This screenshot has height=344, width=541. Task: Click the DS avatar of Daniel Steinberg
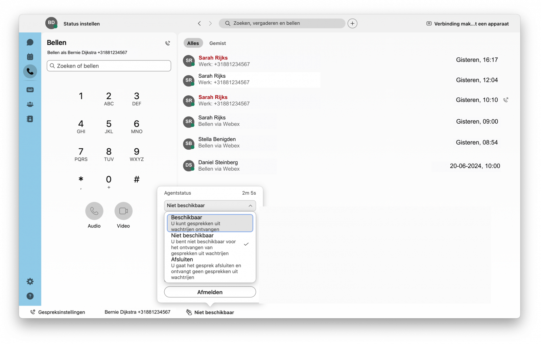click(x=189, y=165)
